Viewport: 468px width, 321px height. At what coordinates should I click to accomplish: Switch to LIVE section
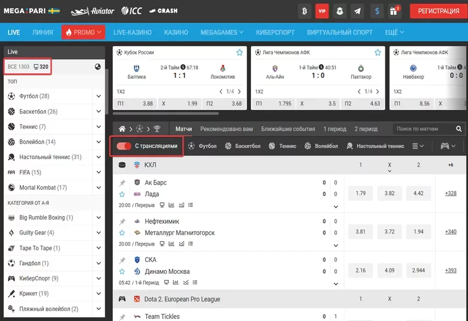pos(14,32)
